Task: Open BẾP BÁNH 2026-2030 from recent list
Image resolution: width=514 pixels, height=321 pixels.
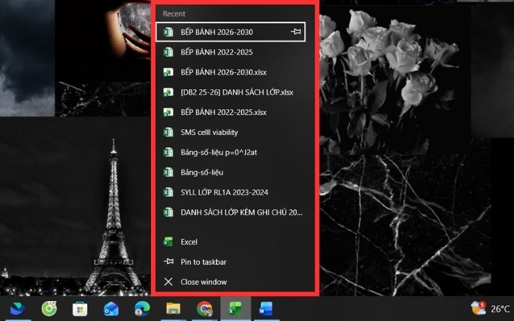Action: [231, 32]
